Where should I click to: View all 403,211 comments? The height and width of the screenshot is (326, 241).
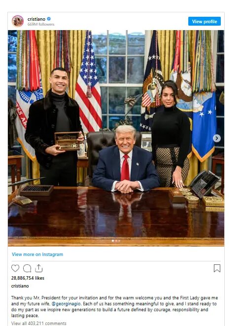[x=39, y=324]
